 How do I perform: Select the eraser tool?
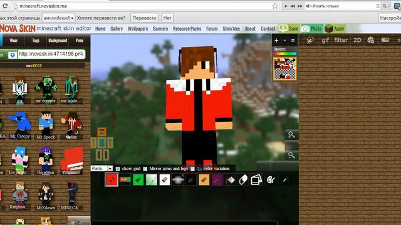pyautogui.click(x=243, y=180)
